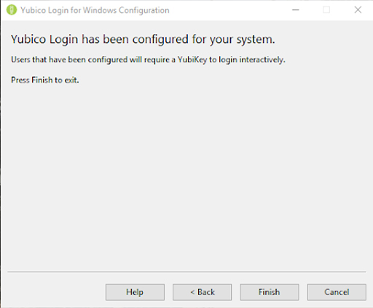Click the window title 'Yubico Login for Windows Configuration'
Image resolution: width=373 pixels, height=308 pixels.
95,10
